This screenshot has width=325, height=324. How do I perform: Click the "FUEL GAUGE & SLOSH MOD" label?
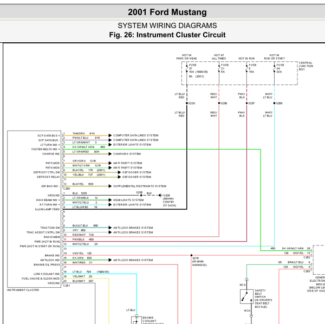pyautogui.click(x=41, y=278)
